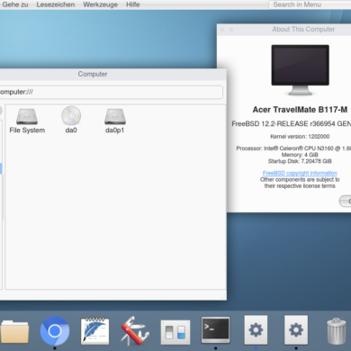This screenshot has height=351, width=351.
Task: Launch the terminal from the dock
Action: (x=215, y=329)
